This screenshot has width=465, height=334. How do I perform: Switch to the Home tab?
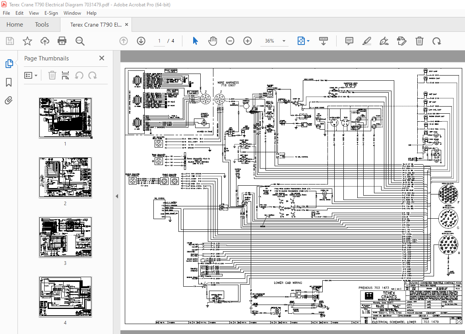15,25
